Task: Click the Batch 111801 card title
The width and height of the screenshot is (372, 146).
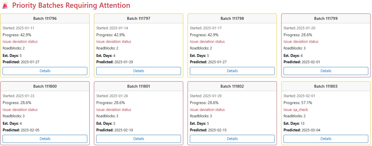Action: tap(138, 86)
